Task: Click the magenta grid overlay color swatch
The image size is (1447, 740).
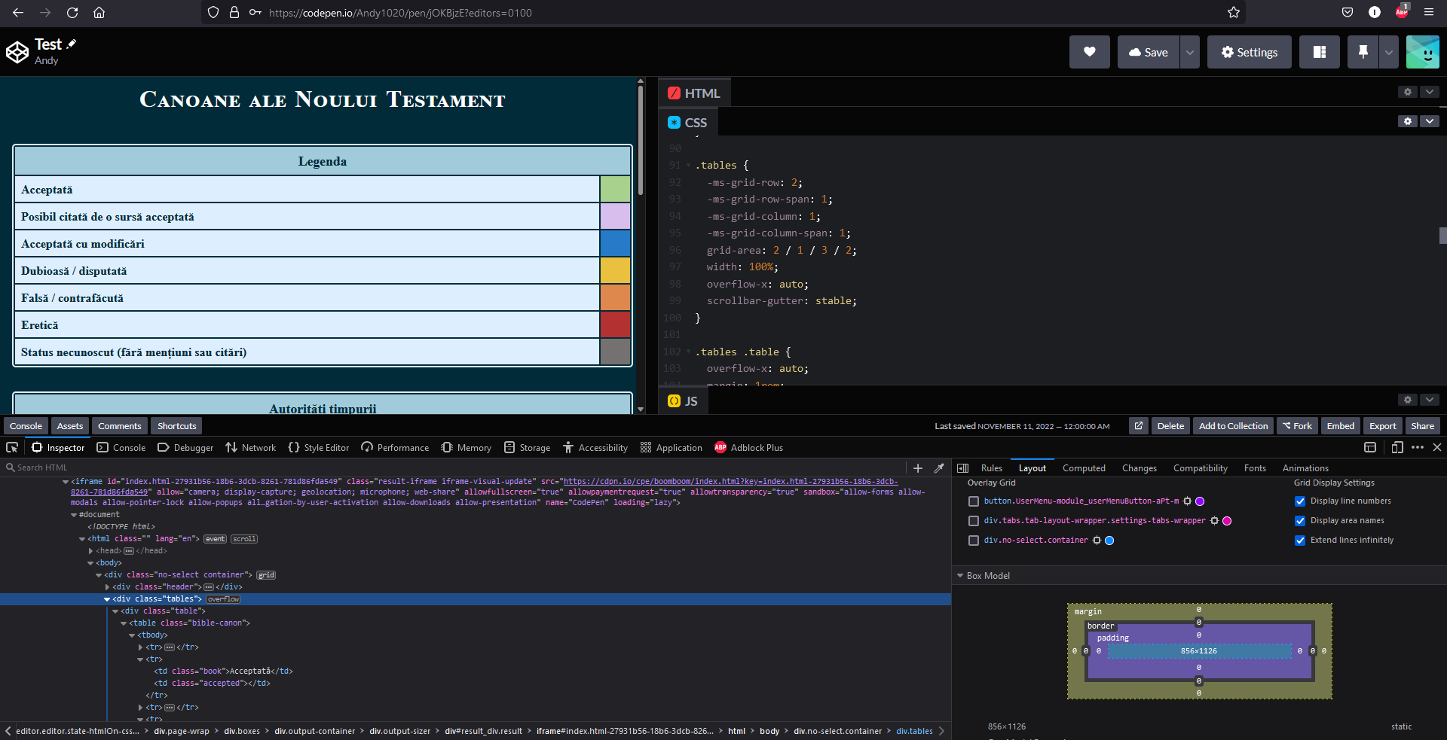Action: [x=1227, y=521]
